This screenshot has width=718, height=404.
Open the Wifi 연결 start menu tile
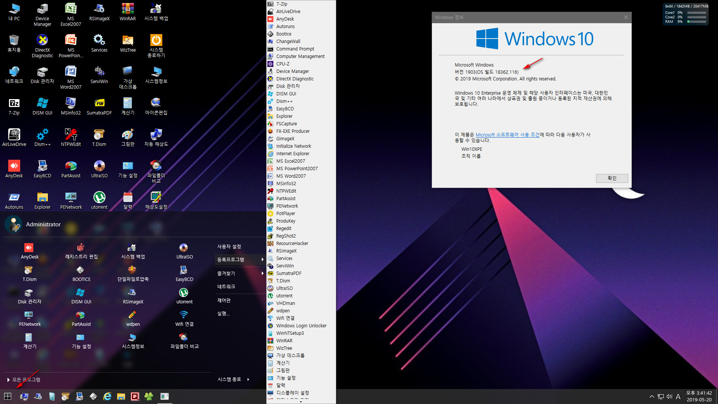click(184, 319)
